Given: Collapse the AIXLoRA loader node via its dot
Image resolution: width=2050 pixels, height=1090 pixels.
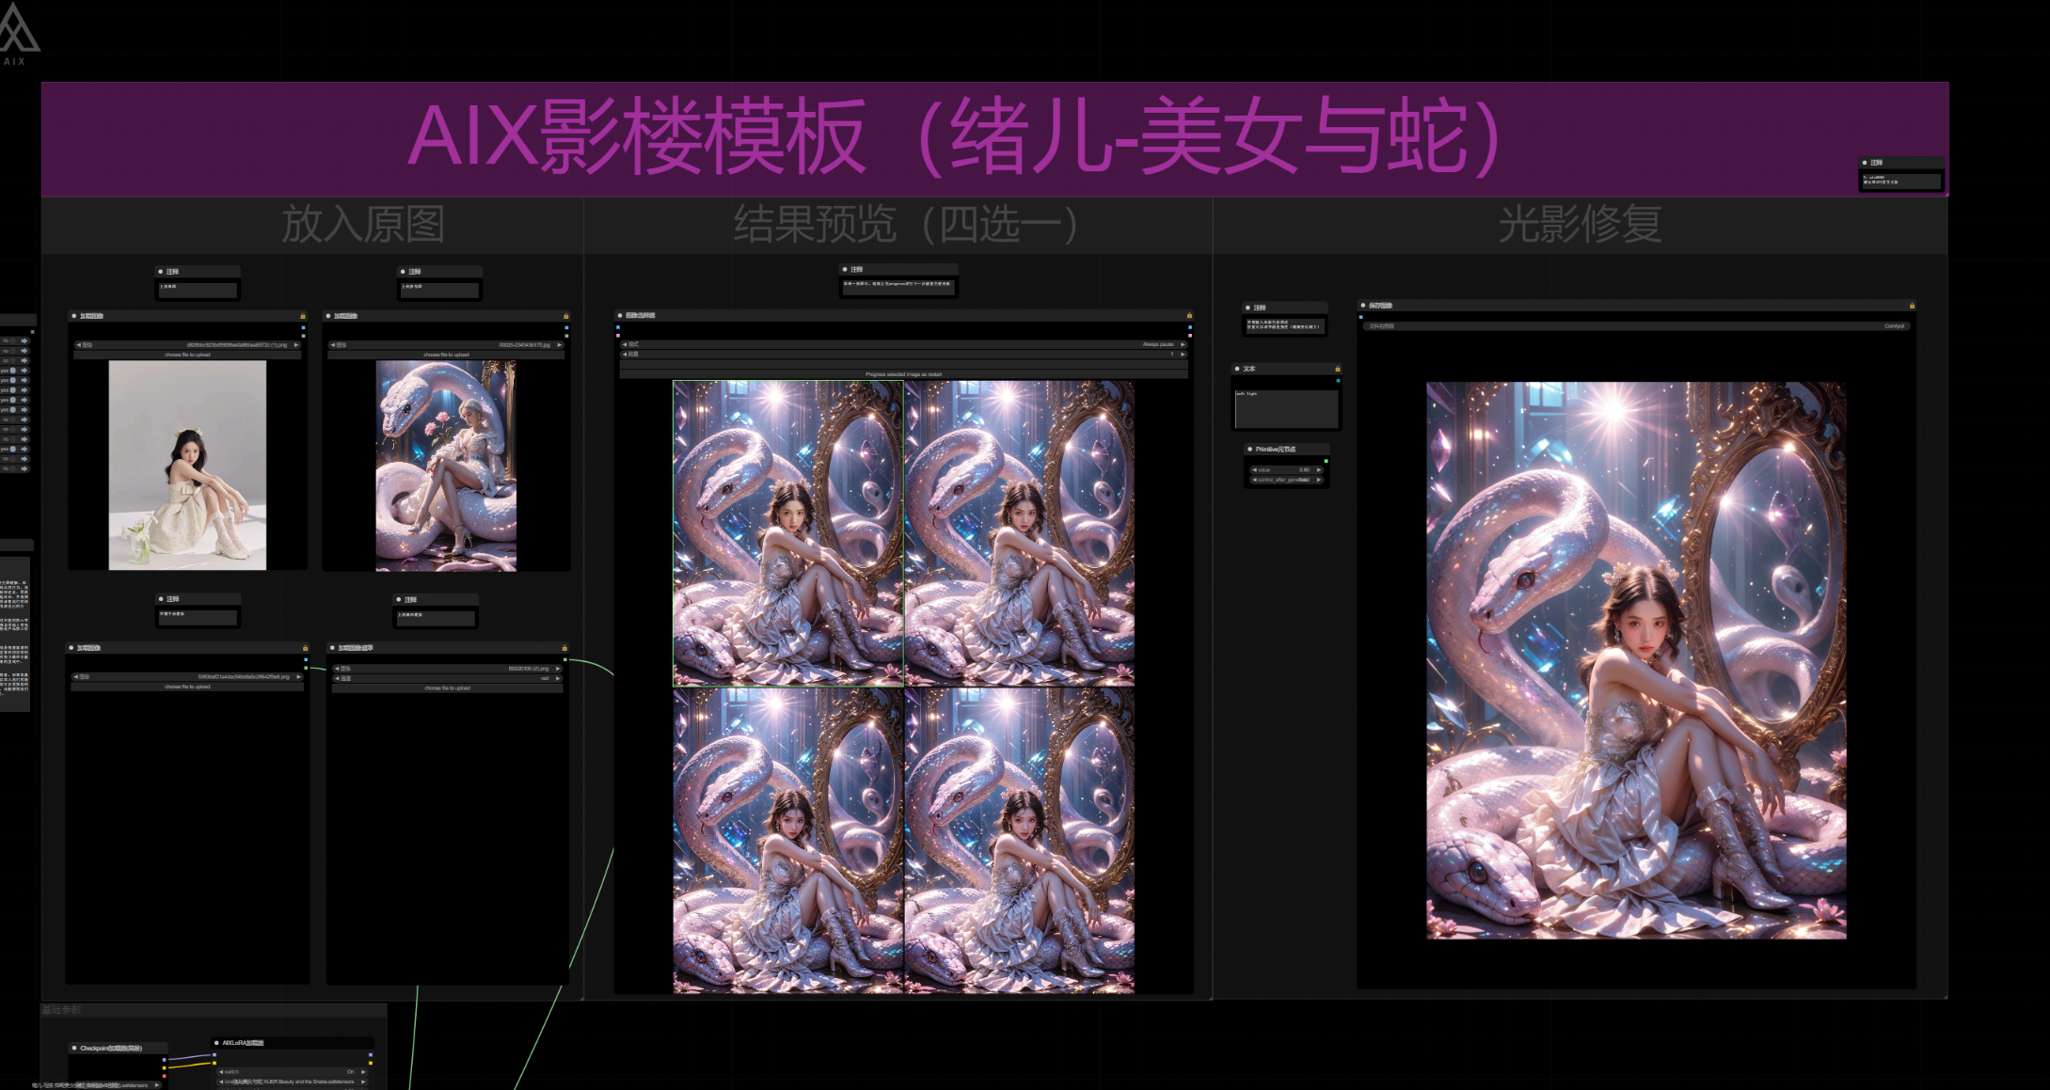Looking at the screenshot, I should point(216,1043).
